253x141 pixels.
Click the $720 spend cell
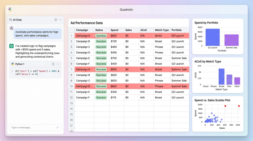coord(117,41)
